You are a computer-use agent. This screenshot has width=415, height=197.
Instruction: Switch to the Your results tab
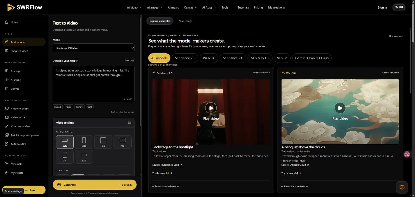point(185,21)
